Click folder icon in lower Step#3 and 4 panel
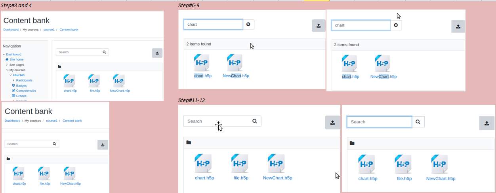Viewport: 496px width, 193px height. point(8,159)
